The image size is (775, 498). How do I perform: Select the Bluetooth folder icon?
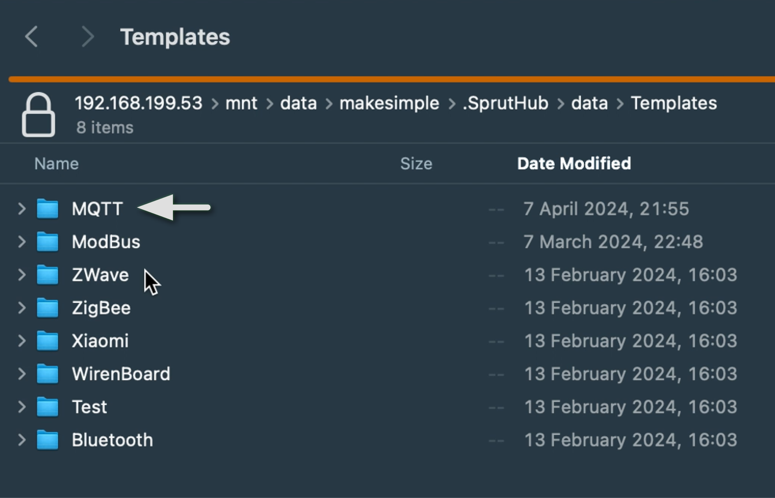point(47,440)
